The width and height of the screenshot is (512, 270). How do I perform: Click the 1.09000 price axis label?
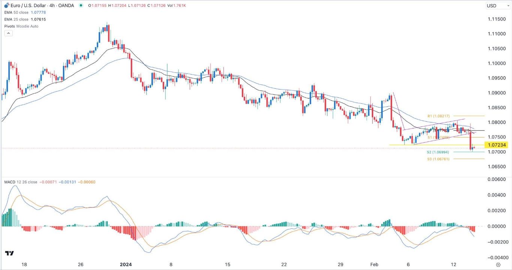click(497, 93)
